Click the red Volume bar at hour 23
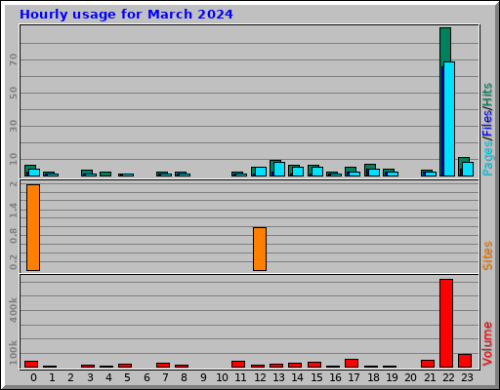 465,361
